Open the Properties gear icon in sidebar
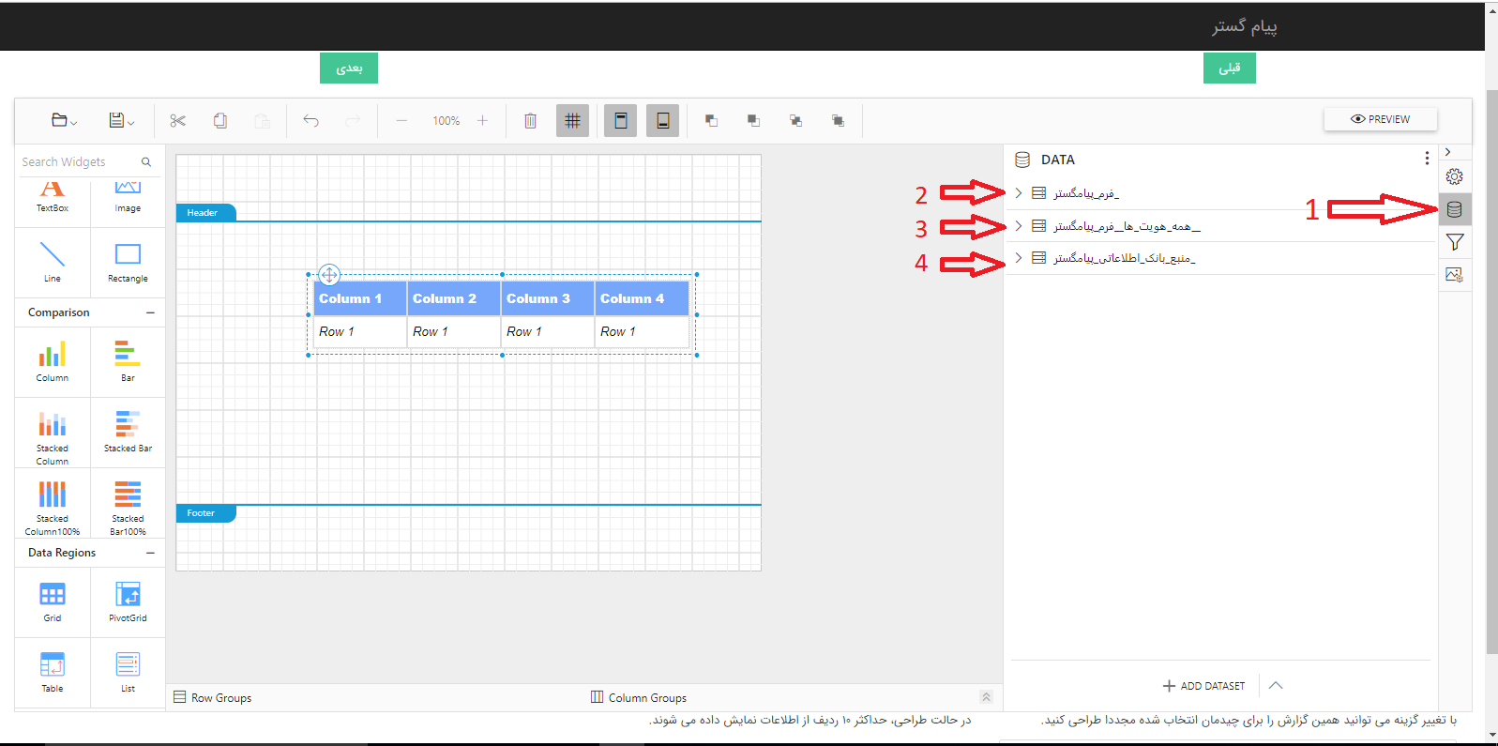The width and height of the screenshot is (1498, 746). [1454, 176]
